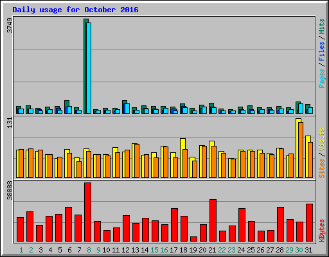Image resolution: width=329 pixels, height=257 pixels.
Task: Click the cyan pages bar for day 12
Action: point(127,109)
